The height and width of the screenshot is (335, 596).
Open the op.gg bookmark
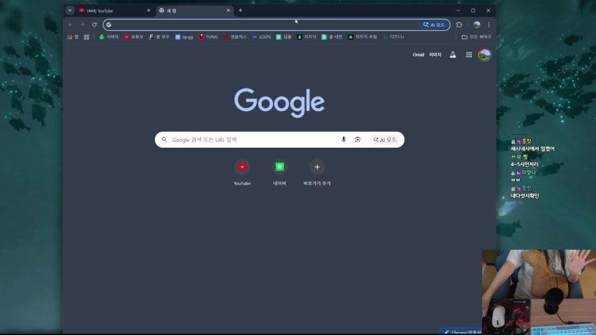pyautogui.click(x=184, y=37)
